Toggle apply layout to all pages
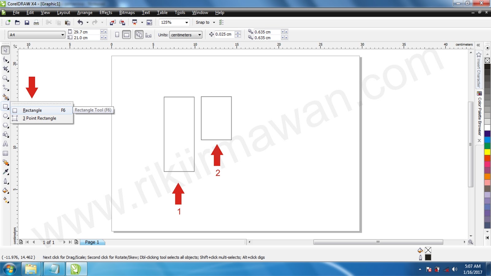This screenshot has width=491, height=276. tap(139, 35)
